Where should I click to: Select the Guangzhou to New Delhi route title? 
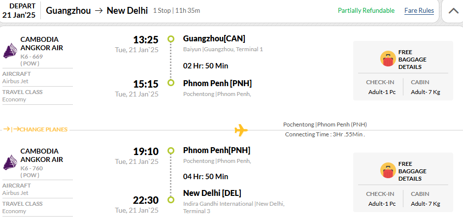coord(97,11)
